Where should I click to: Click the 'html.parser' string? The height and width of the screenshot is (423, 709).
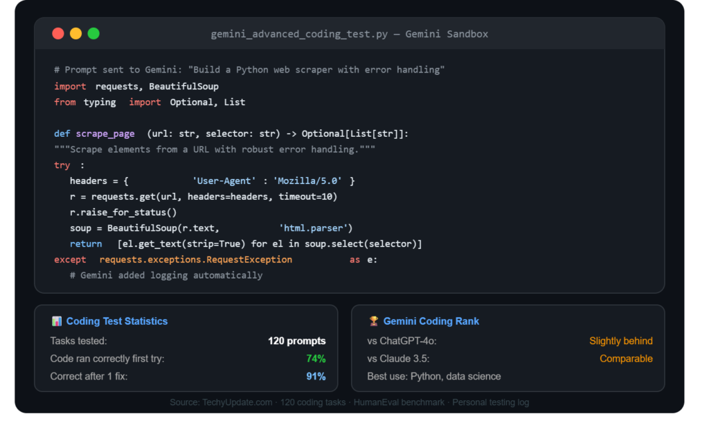313,228
